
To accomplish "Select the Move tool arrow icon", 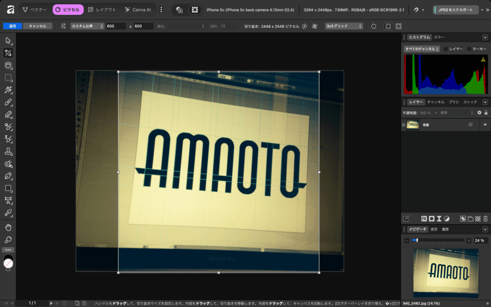I will click(x=8, y=41).
